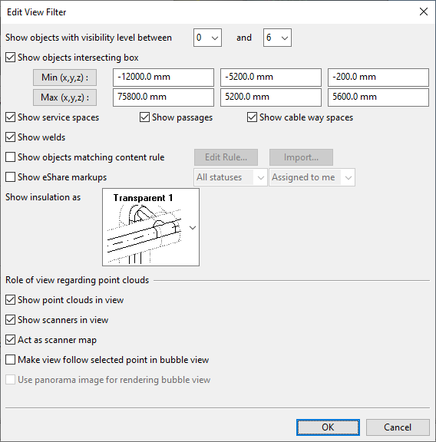Image resolution: width=436 pixels, height=442 pixels.
Task: Confirm the filter with OK
Action: pyautogui.click(x=328, y=427)
